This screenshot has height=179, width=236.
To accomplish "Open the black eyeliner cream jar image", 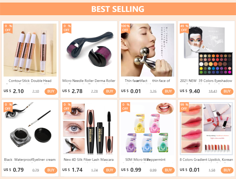I will [30, 129].
